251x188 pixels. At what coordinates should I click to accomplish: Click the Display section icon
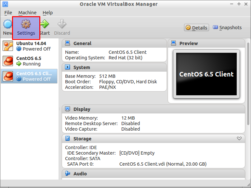point(68,109)
